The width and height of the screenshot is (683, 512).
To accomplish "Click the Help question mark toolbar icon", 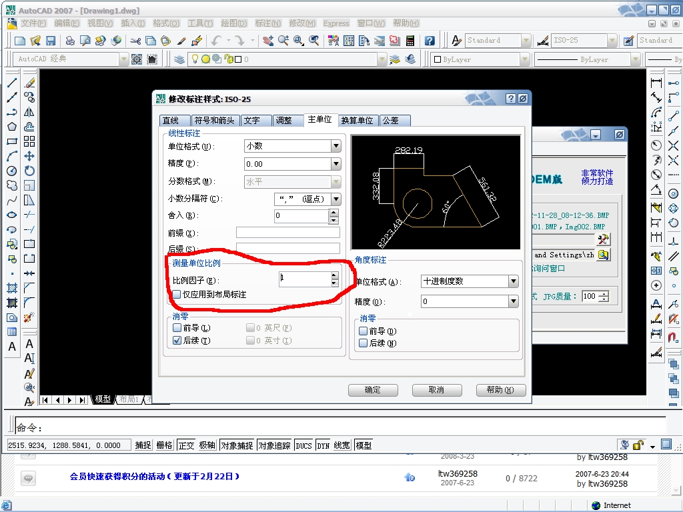I will [430, 41].
